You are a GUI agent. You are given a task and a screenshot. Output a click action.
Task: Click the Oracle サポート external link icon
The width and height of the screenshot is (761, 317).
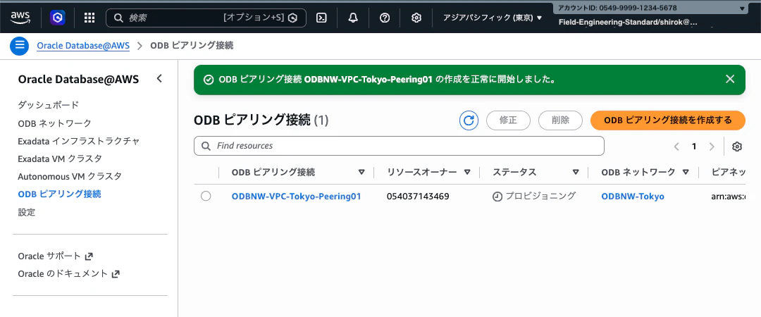[89, 256]
